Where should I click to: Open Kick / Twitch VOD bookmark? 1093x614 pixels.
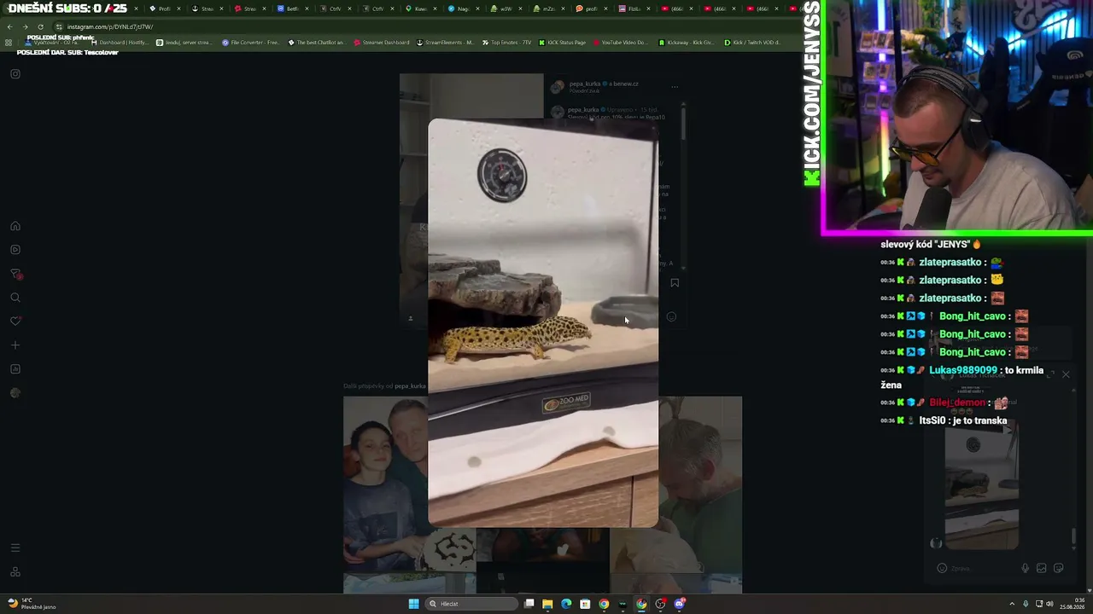tap(752, 43)
